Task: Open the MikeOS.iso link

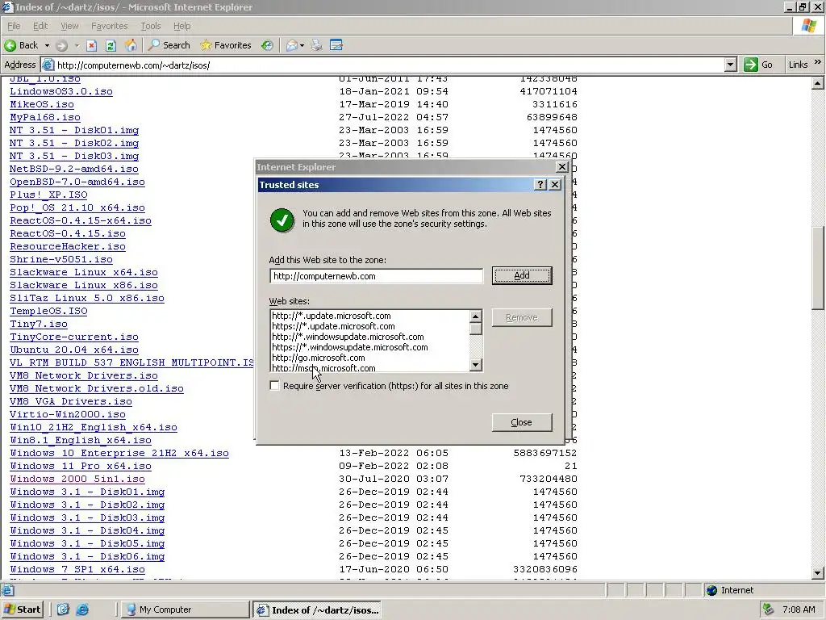Action: pos(42,104)
